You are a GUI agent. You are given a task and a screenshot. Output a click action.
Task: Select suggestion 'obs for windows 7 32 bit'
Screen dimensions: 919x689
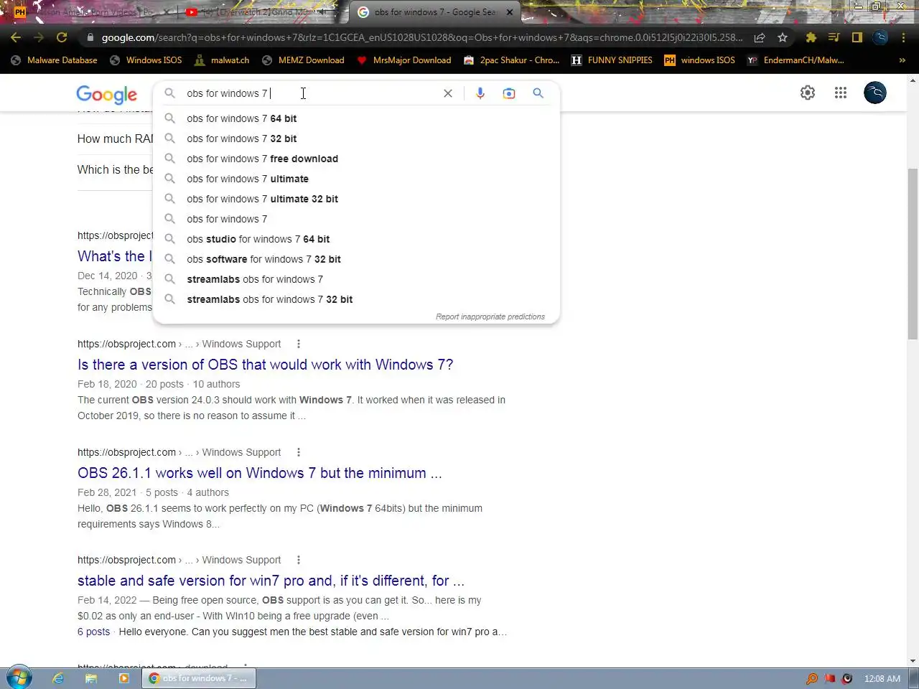[357, 139]
